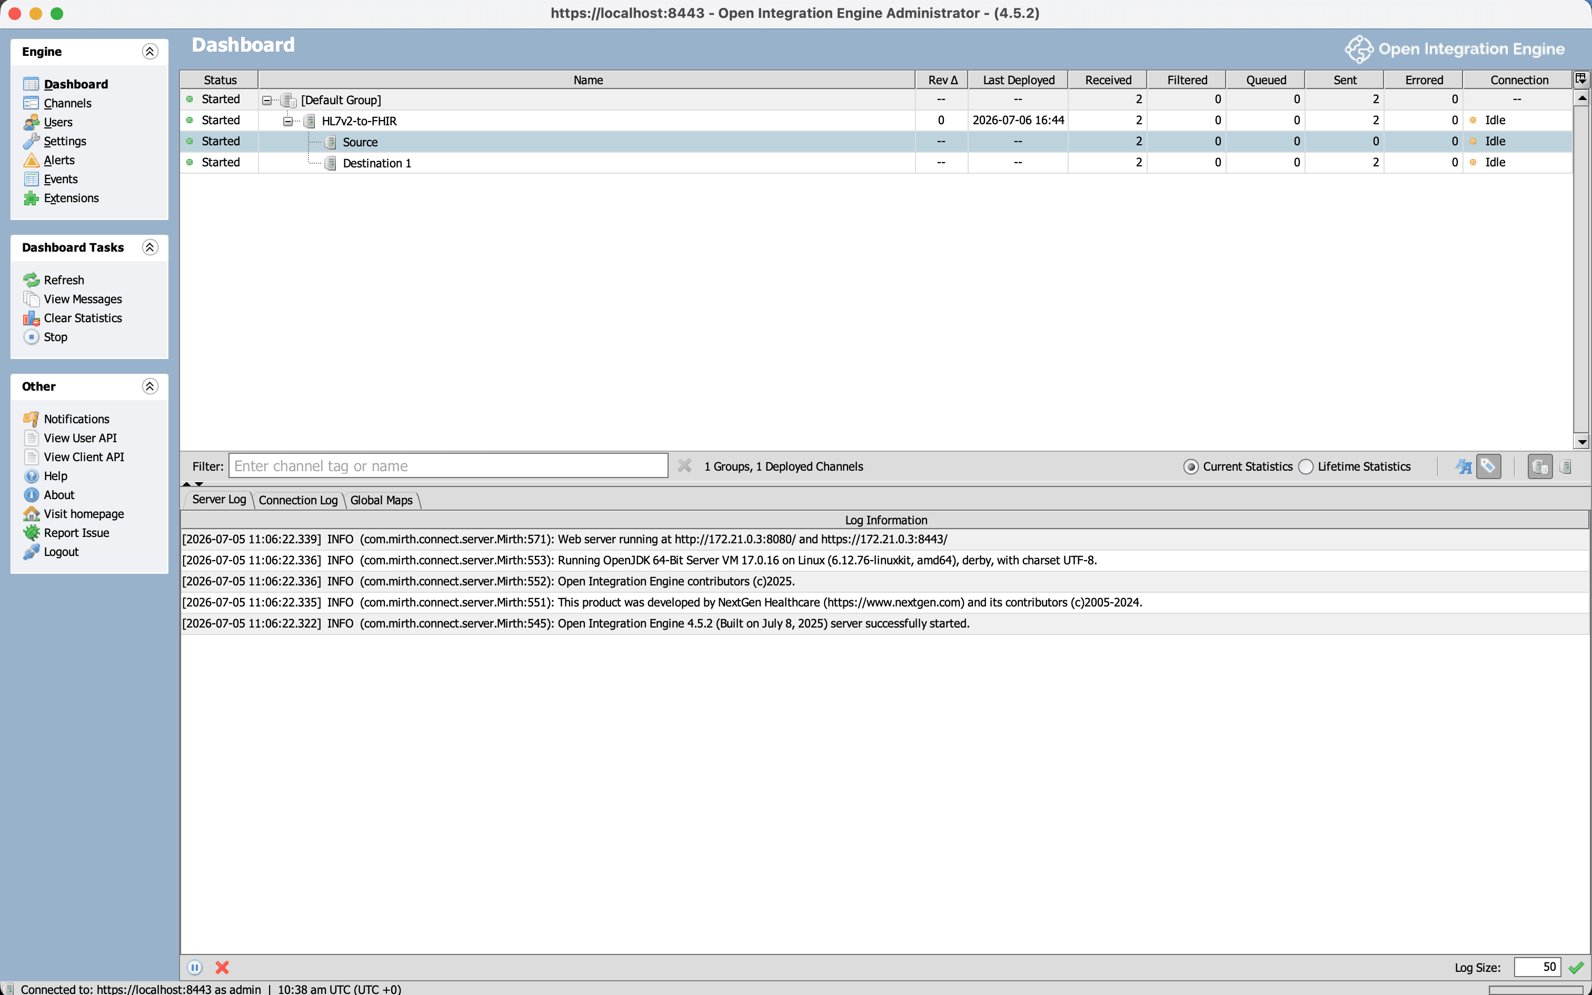The image size is (1592, 995).
Task: Select Lifetime Statistics radio button
Action: pos(1306,466)
